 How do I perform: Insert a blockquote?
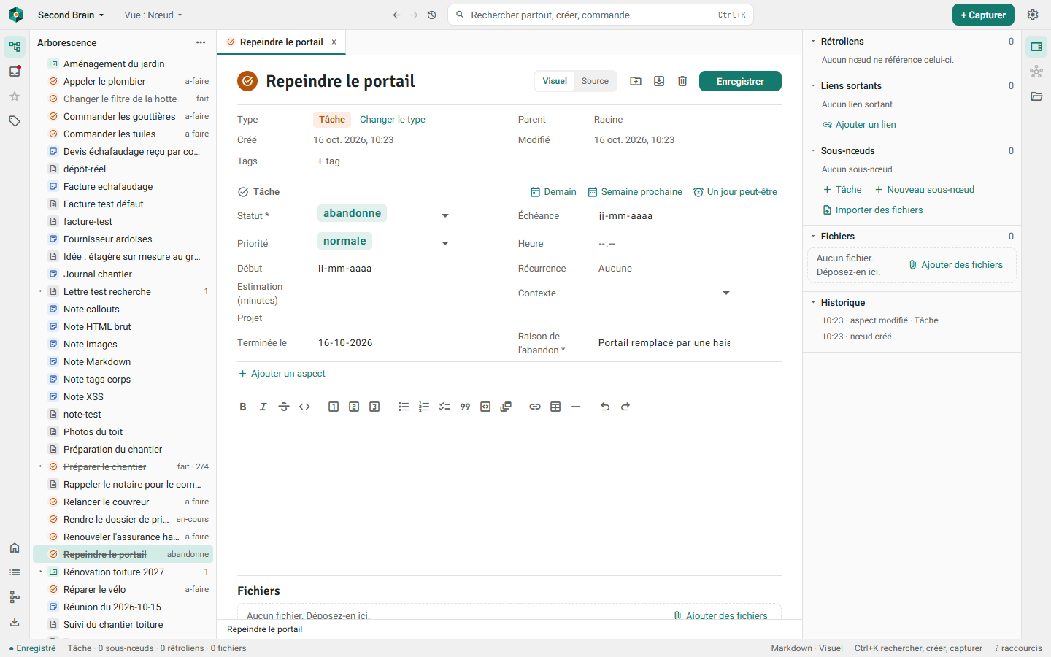click(x=465, y=407)
